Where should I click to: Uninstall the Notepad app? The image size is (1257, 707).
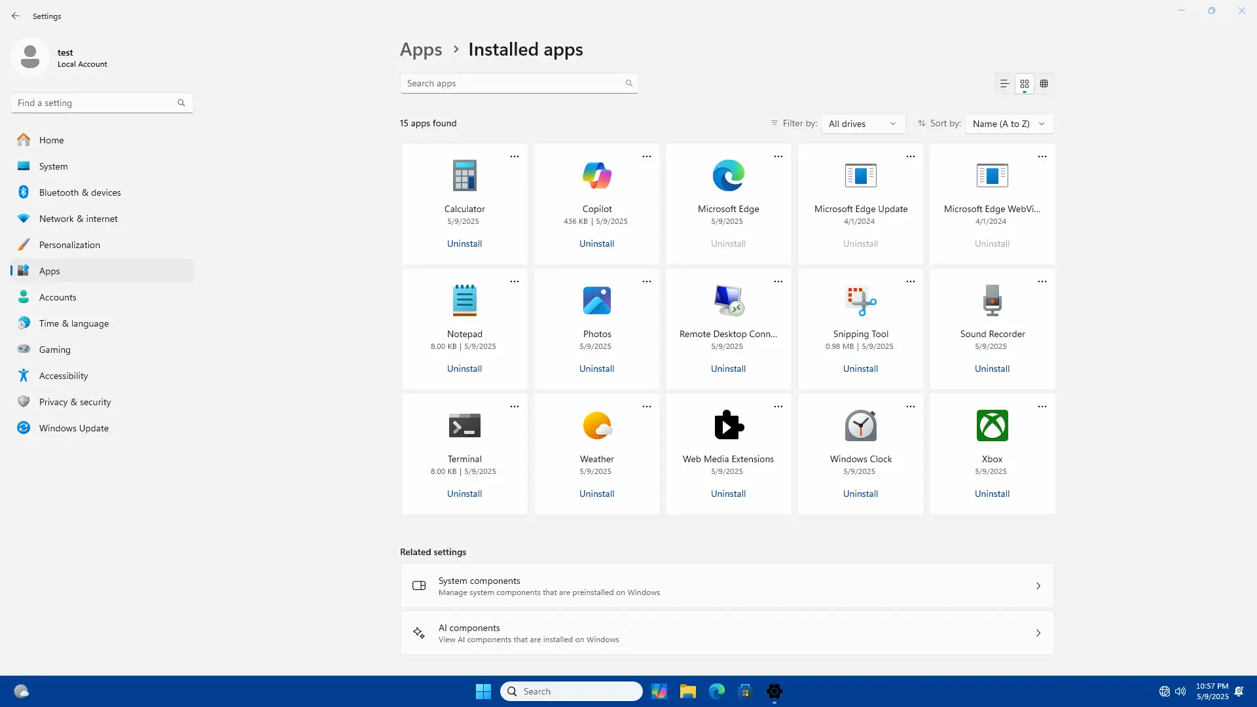[464, 369]
